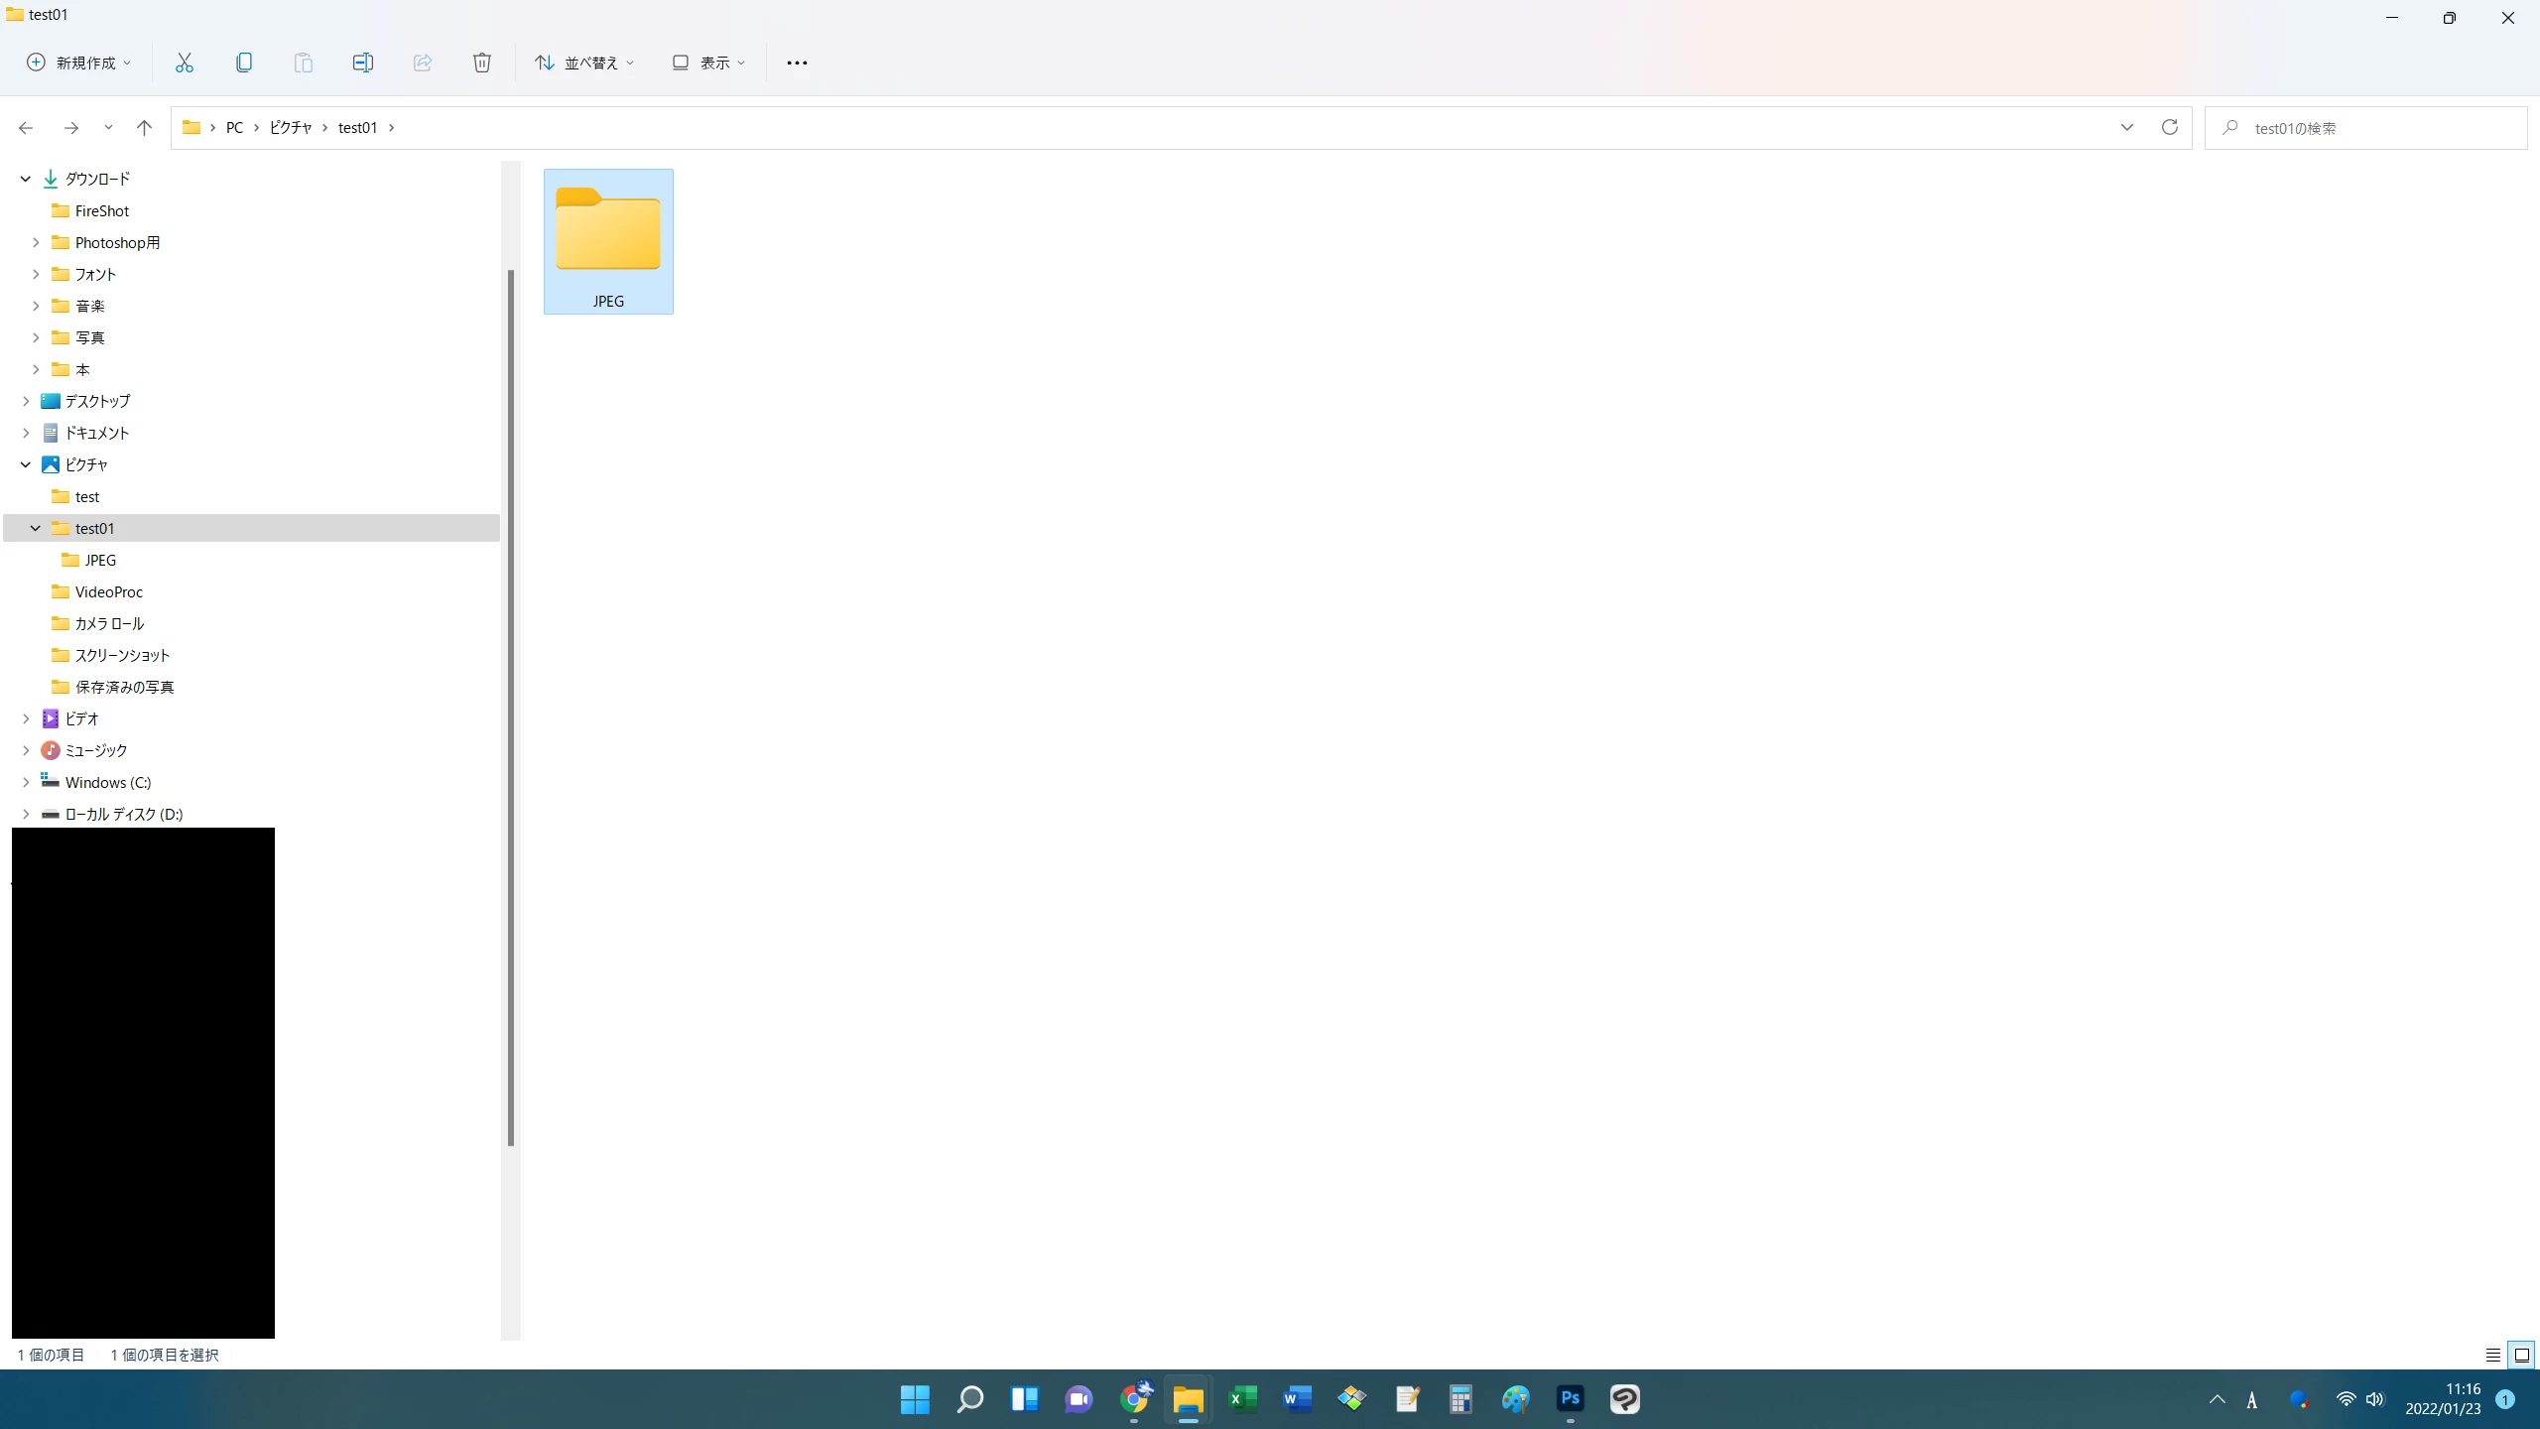Switch to large thumbnails view icon

click(2521, 1355)
